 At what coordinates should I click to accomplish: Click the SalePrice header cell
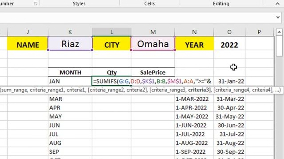point(153,72)
